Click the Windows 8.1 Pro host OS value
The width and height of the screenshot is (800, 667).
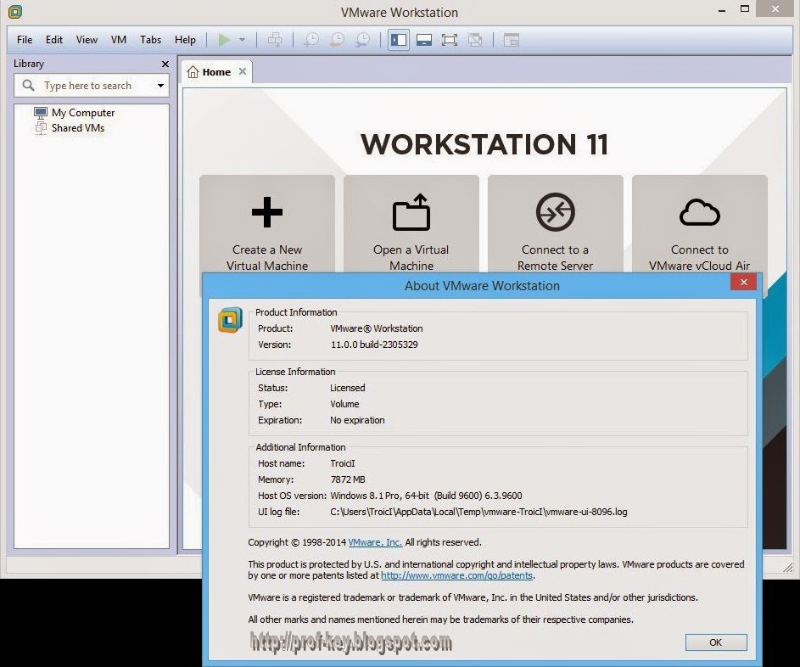[426, 496]
